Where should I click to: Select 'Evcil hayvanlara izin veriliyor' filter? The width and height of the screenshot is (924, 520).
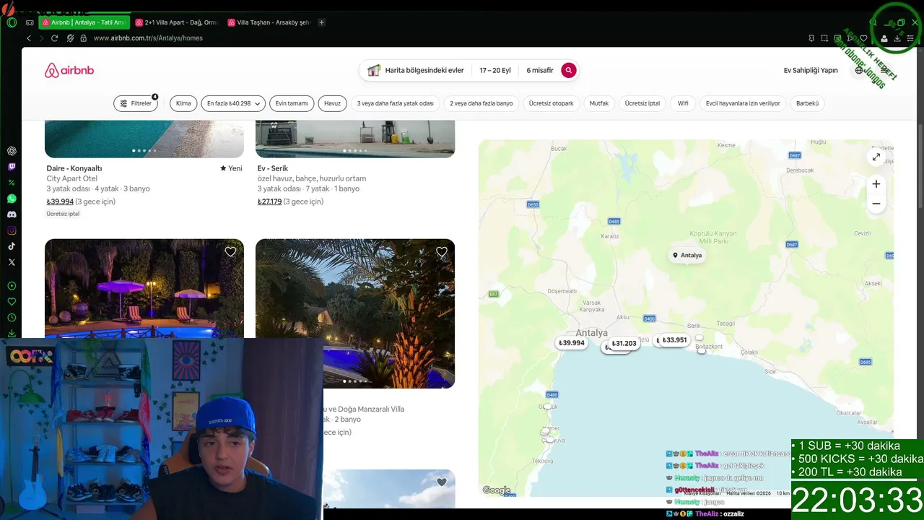click(743, 103)
